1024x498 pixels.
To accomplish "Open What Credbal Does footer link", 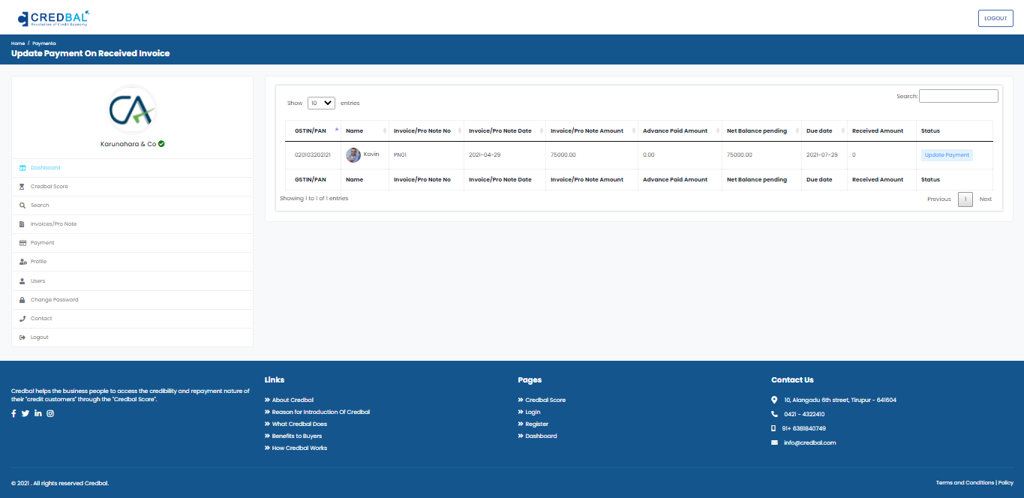I will 299,424.
